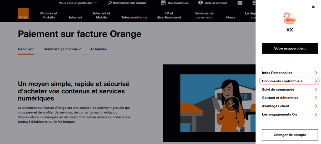321x144 pixels.
Task: Click the Aide et contact question icon
Action: click(x=201, y=3)
